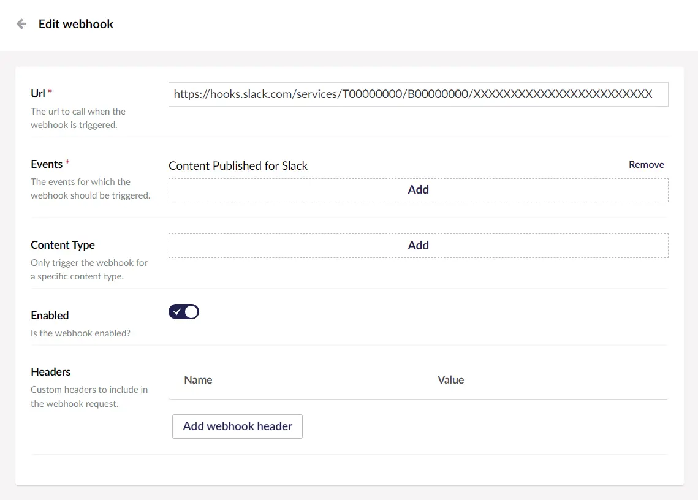
Task: Select the Content Published for Slack event
Action: pos(238,165)
